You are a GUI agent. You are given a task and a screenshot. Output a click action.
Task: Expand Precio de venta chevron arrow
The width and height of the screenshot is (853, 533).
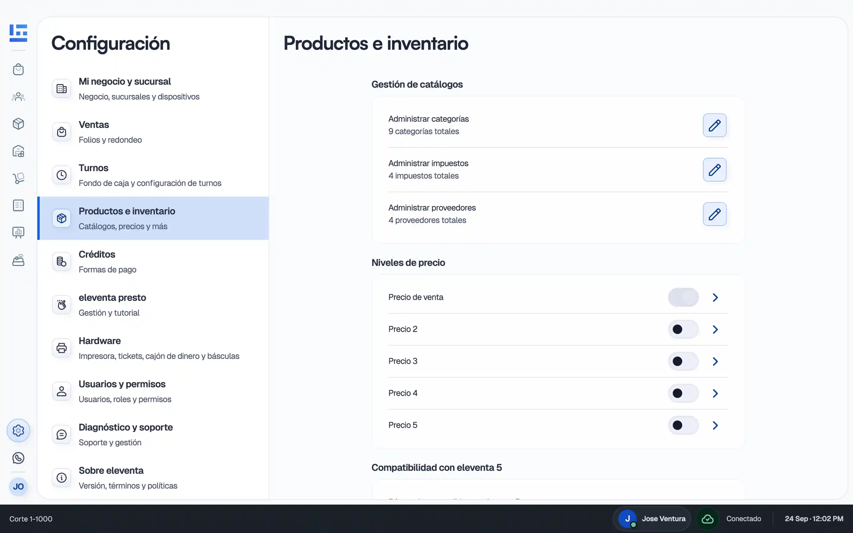point(715,298)
